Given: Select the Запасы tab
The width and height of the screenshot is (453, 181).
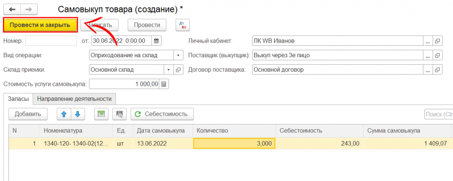Looking at the screenshot, I should click(x=19, y=99).
